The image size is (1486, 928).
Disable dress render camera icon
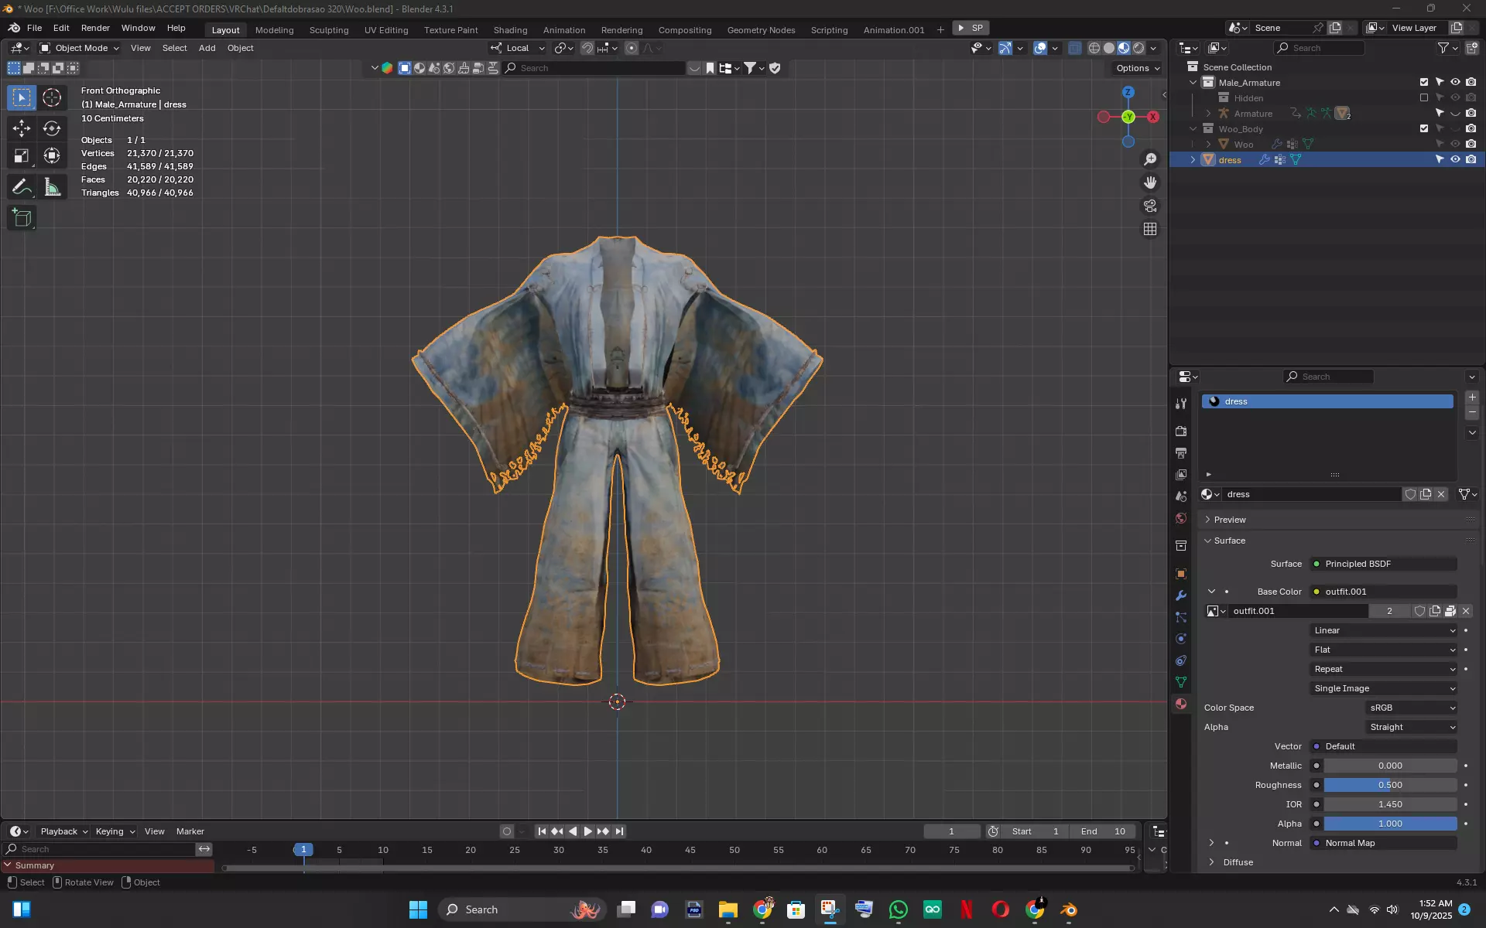coord(1471,159)
